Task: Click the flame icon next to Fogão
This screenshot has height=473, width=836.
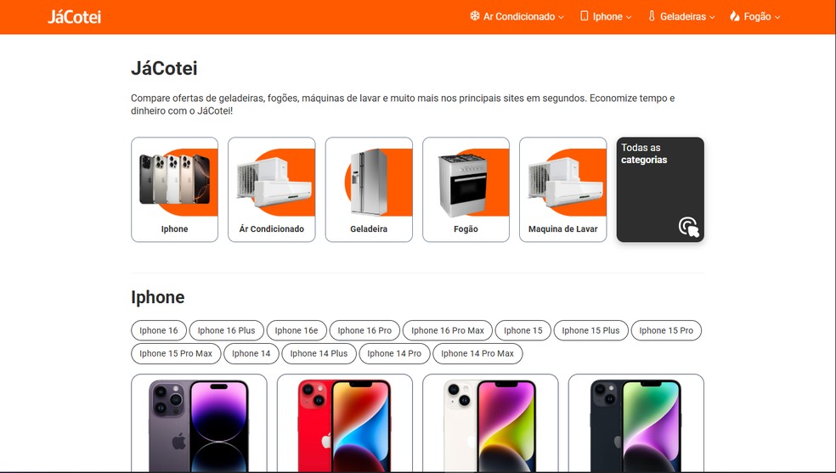Action: 735,16
